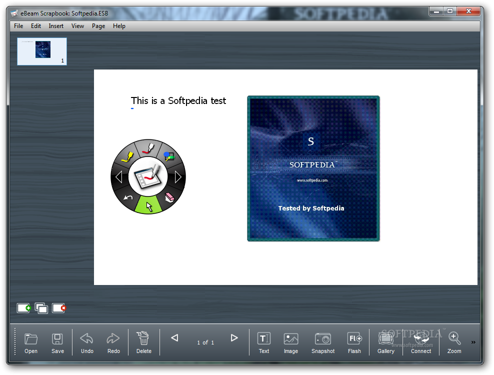Insert a Flash file
Screen dimensions: 494x375
pos(354,343)
